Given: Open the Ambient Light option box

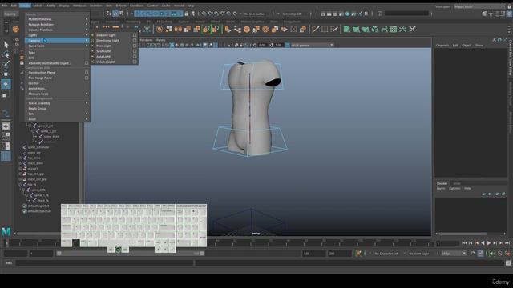Looking at the screenshot, I should [135, 35].
